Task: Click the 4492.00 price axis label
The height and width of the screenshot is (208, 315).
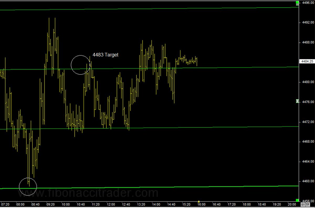Action: (308, 23)
